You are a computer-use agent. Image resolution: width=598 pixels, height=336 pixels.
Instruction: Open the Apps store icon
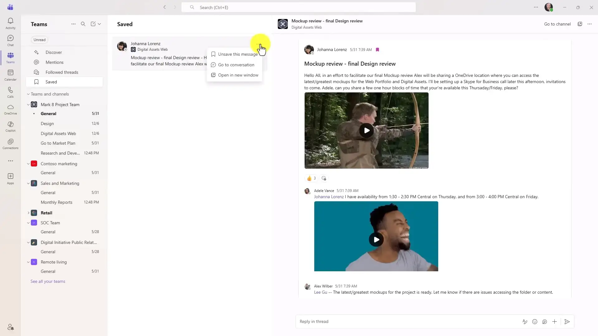pos(10,179)
